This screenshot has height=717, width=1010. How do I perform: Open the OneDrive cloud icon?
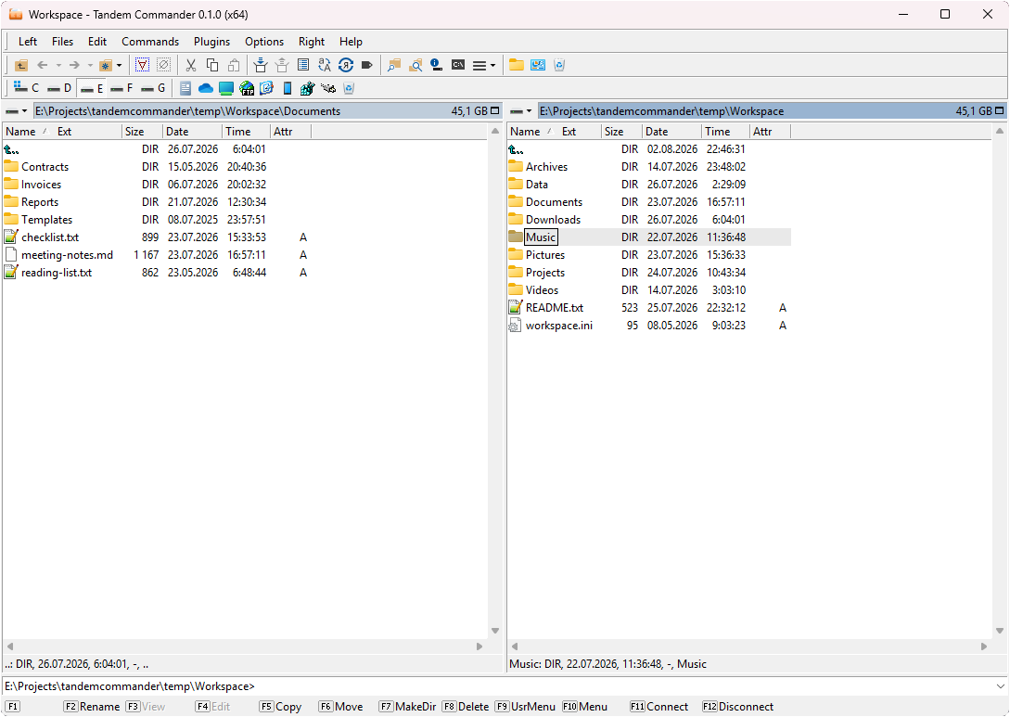[x=206, y=88]
